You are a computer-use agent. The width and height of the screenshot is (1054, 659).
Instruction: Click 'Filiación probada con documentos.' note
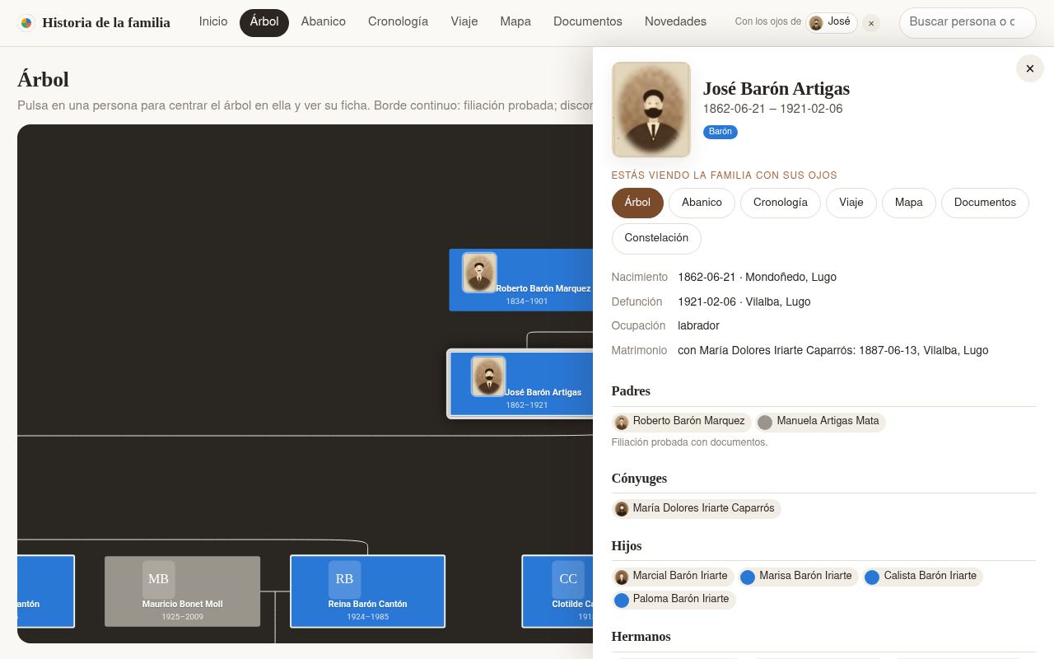point(689,442)
